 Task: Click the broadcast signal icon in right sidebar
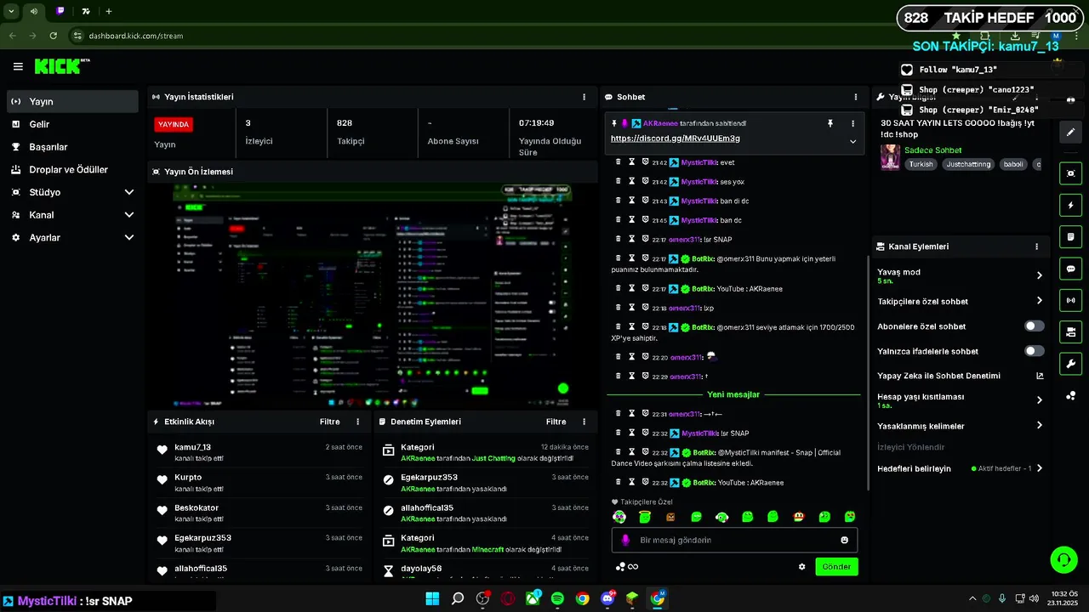click(x=1070, y=300)
